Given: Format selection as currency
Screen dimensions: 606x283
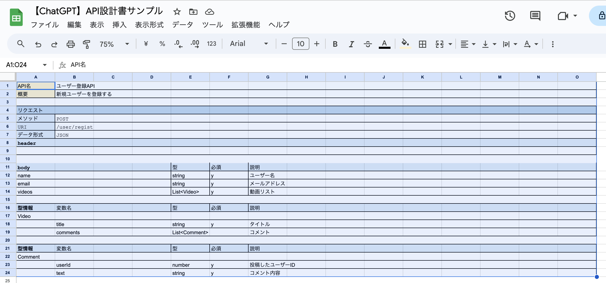Looking at the screenshot, I should click(x=146, y=44).
